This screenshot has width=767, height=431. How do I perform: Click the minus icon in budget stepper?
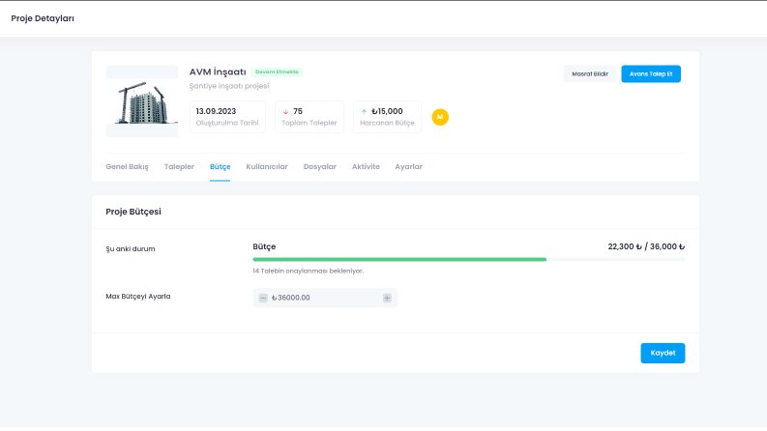click(x=263, y=298)
